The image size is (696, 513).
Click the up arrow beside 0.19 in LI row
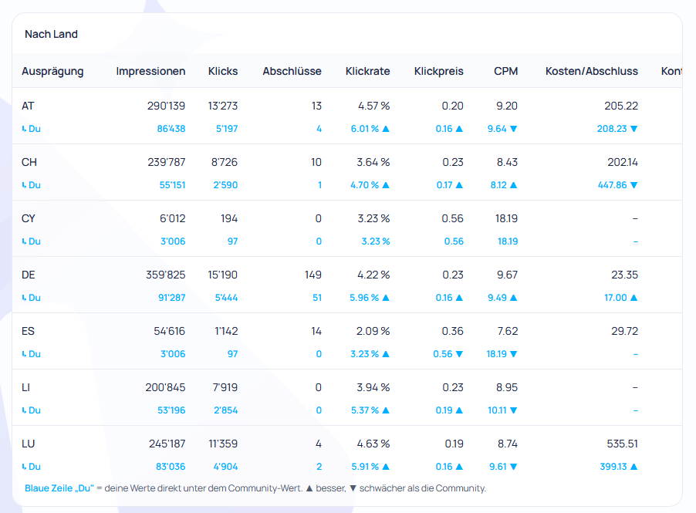(x=459, y=410)
